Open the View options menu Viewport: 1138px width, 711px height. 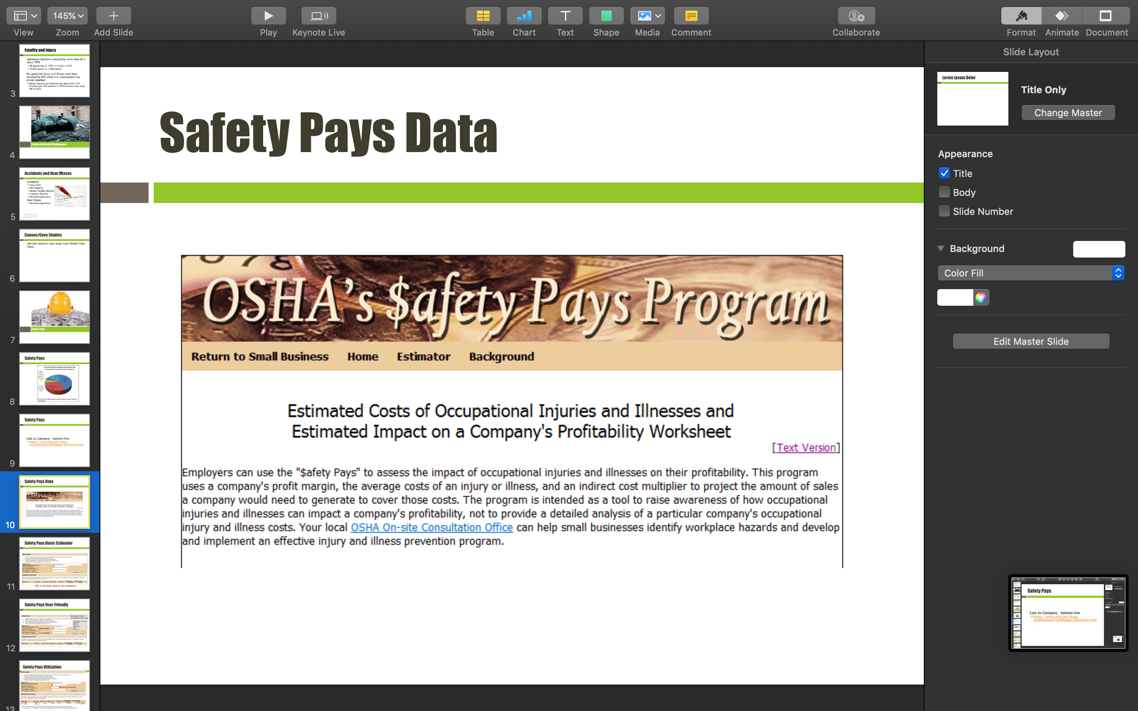(x=24, y=16)
